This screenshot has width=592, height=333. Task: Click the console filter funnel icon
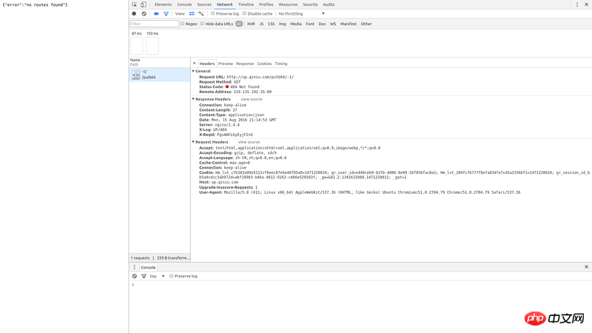point(144,276)
